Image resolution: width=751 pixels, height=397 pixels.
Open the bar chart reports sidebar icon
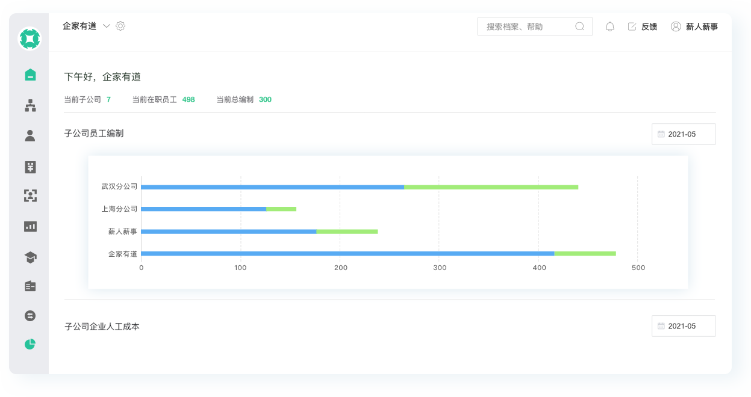point(30,226)
